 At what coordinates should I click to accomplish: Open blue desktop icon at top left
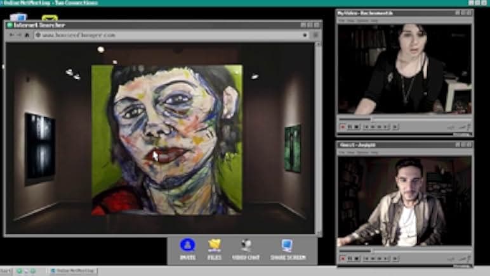click(x=18, y=17)
